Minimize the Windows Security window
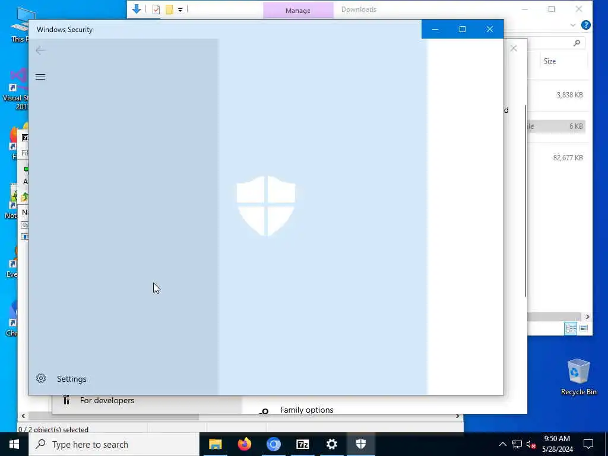608x456 pixels. (x=435, y=29)
